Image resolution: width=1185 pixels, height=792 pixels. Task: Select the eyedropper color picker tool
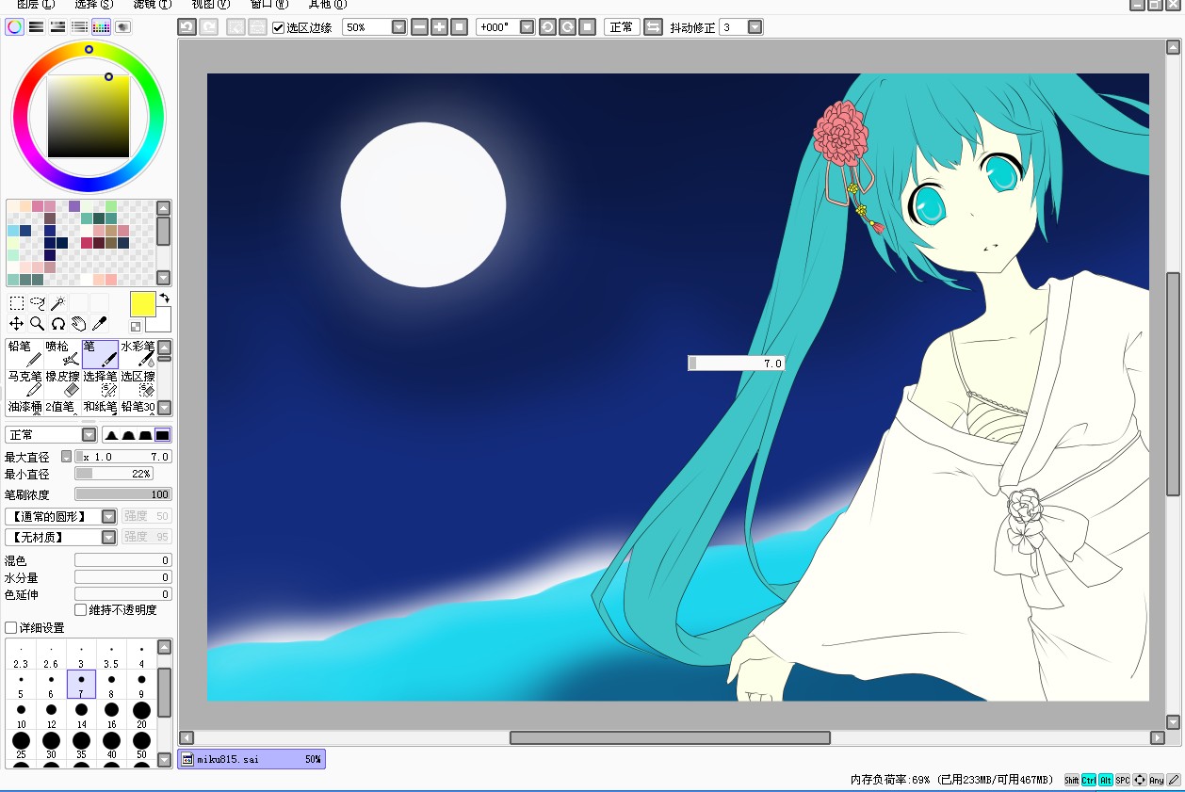99,323
